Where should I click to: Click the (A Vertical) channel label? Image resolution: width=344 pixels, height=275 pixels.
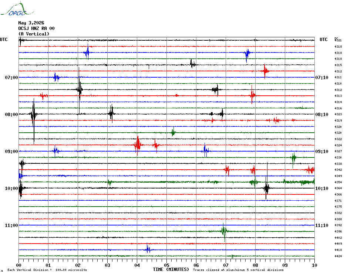point(34,34)
